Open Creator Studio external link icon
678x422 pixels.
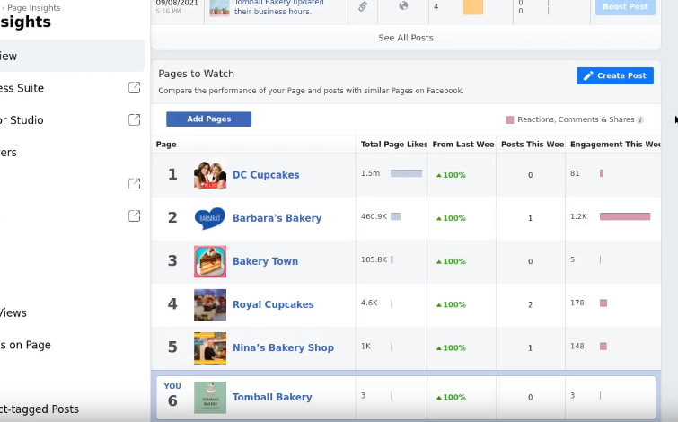click(135, 119)
